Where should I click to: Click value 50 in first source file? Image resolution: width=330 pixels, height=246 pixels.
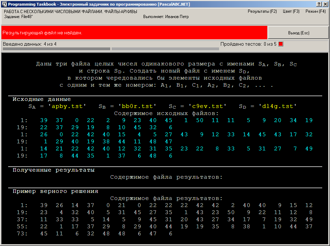[x=200, y=120]
